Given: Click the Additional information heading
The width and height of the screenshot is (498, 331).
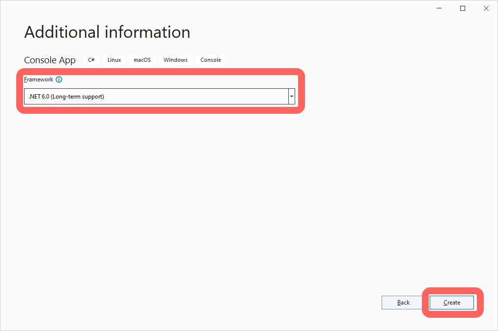Looking at the screenshot, I should [107, 32].
